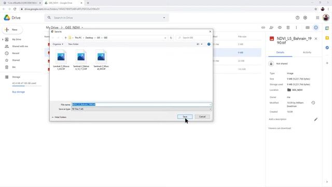
Task: Open the Save As dialog help icon
Action: pyautogui.click(x=209, y=44)
